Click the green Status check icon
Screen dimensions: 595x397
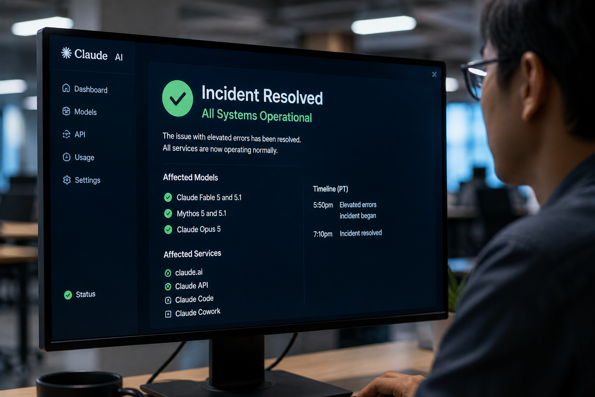[68, 295]
